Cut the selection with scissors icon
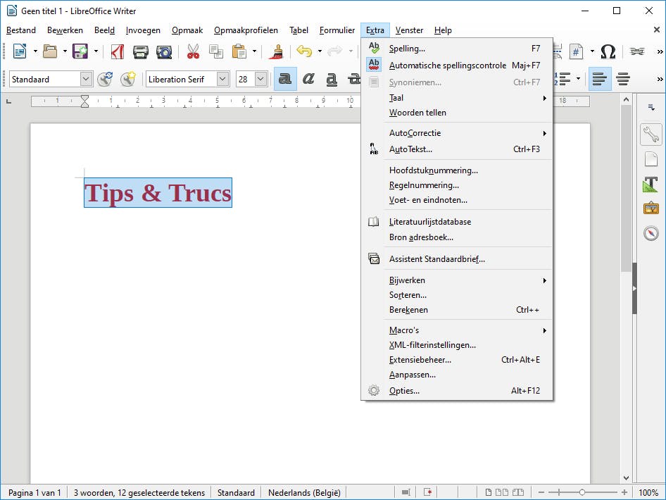Viewport: 666px width, 500px height. tap(194, 51)
